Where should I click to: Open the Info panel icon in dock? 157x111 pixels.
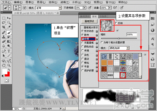click(x=152, y=30)
